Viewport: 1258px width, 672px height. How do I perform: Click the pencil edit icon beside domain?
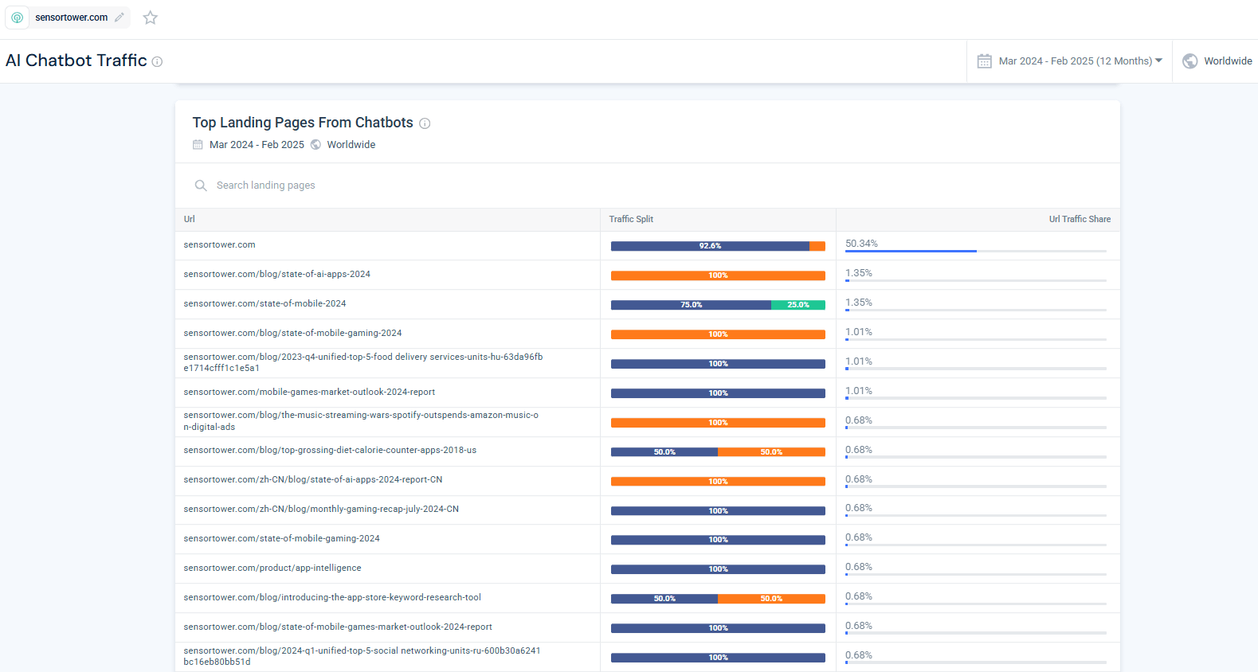pyautogui.click(x=120, y=18)
